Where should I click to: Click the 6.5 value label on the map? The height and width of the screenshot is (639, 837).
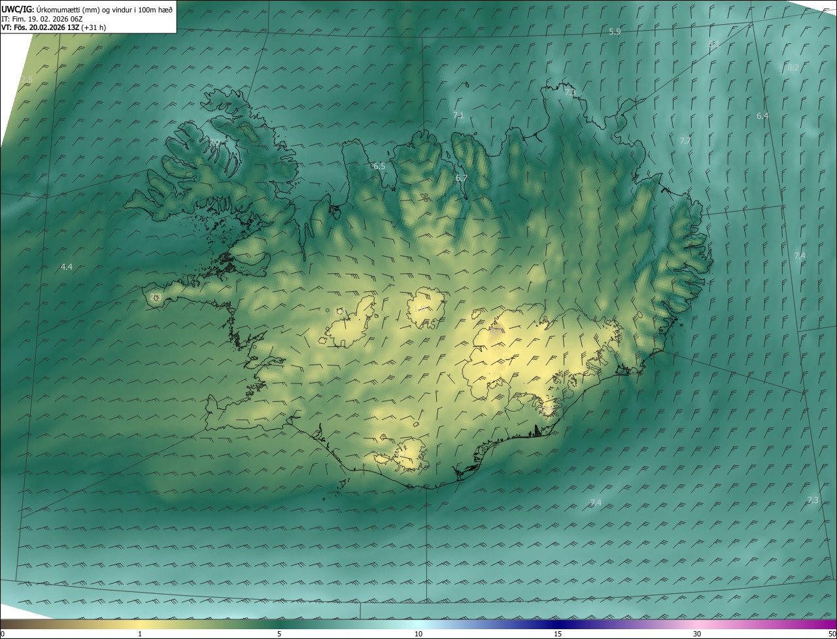pyautogui.click(x=379, y=166)
